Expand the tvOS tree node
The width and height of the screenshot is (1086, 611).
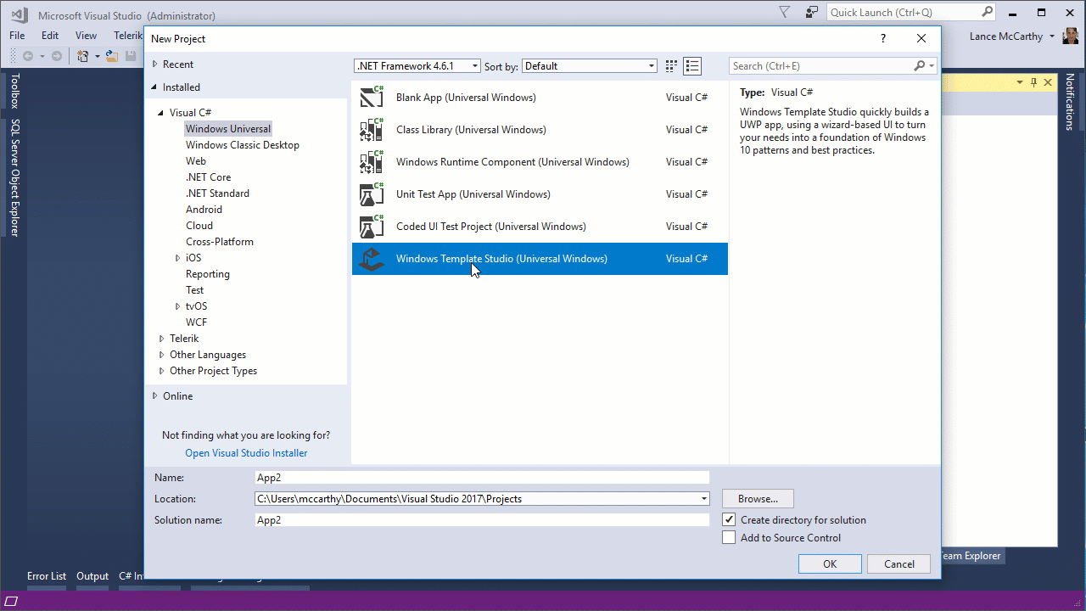[177, 306]
